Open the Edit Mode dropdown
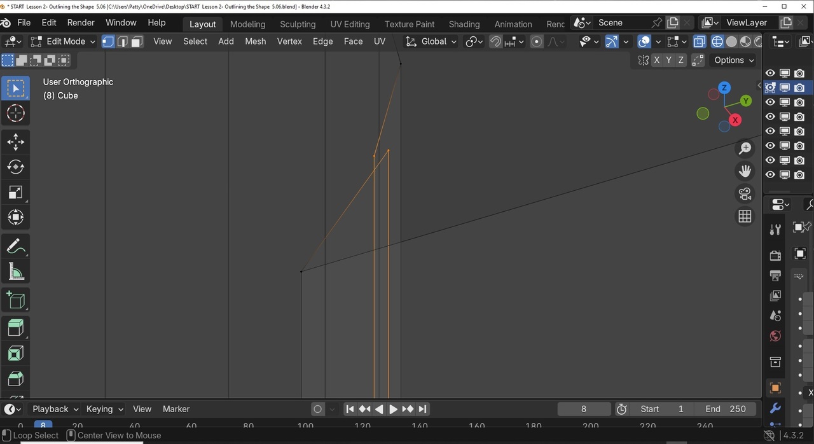The height and width of the screenshot is (444, 814). [x=63, y=41]
